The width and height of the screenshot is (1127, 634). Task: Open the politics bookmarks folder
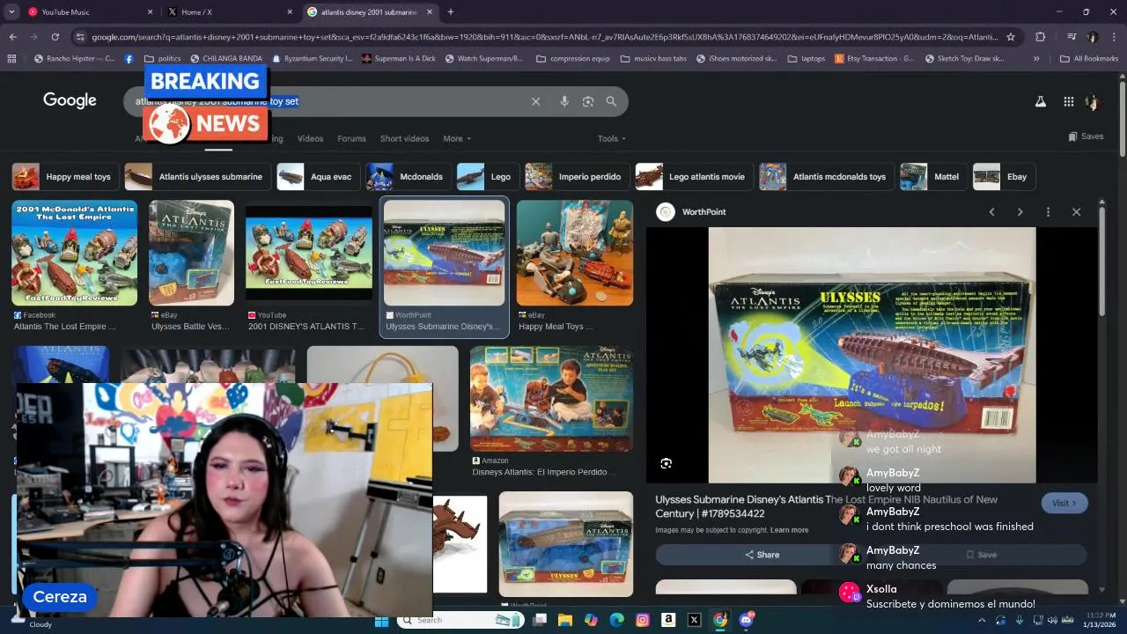click(x=162, y=59)
